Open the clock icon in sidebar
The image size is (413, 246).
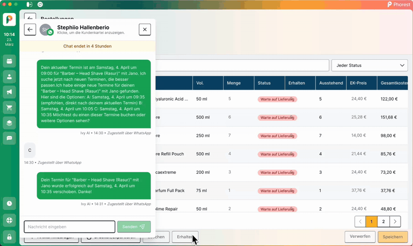coord(9,203)
